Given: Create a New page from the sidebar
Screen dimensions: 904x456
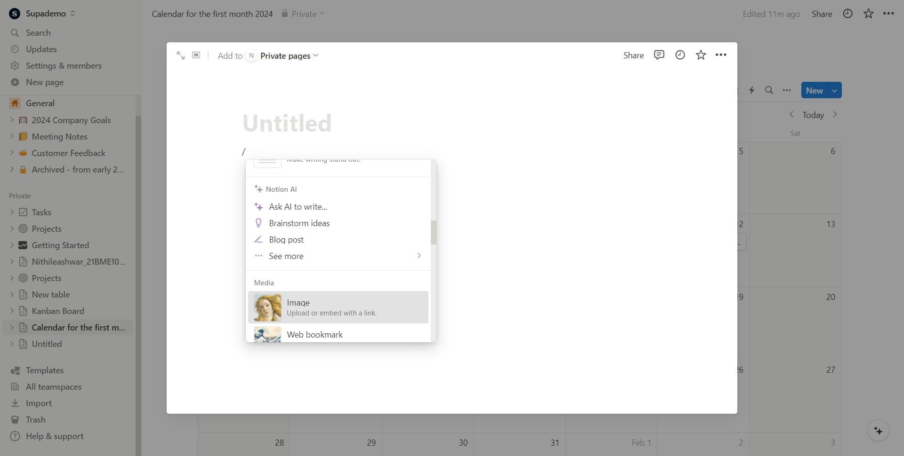Looking at the screenshot, I should pyautogui.click(x=45, y=82).
